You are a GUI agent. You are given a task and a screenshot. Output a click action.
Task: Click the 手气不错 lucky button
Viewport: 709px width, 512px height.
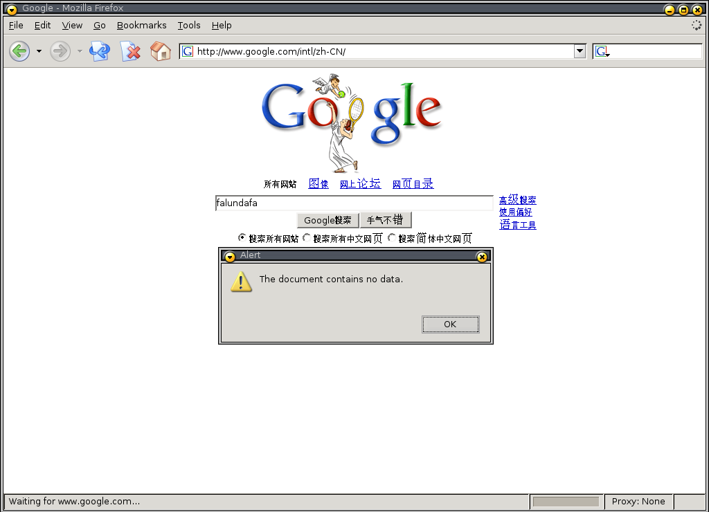386,220
